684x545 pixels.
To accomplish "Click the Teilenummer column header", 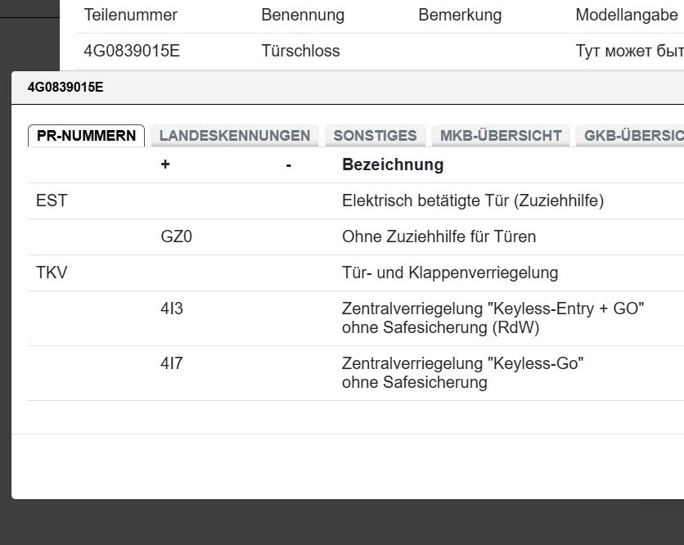I will tap(131, 15).
